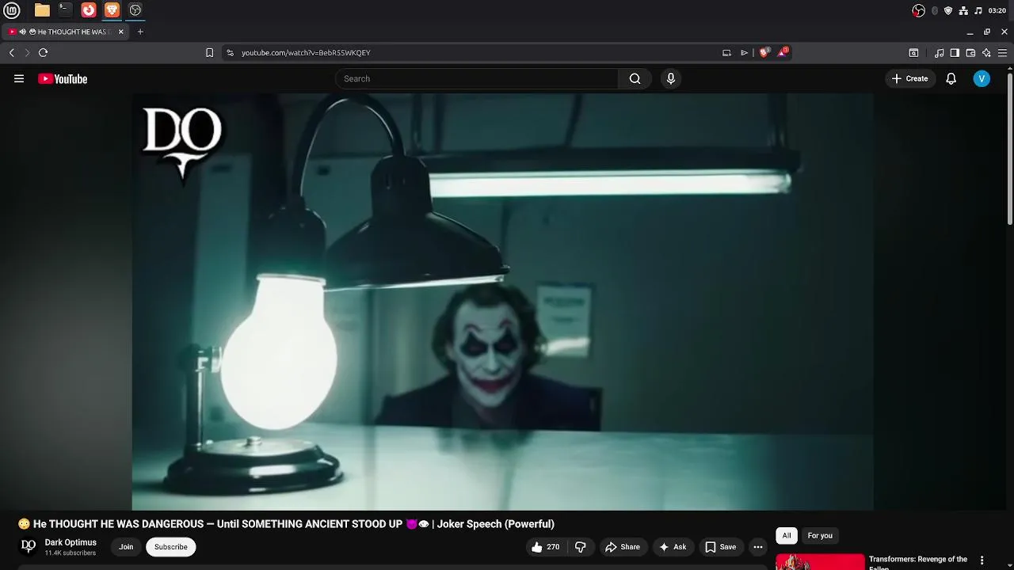Viewport: 1014px width, 570px height.
Task: Open the Files folder launcher in panel
Action: click(42, 10)
